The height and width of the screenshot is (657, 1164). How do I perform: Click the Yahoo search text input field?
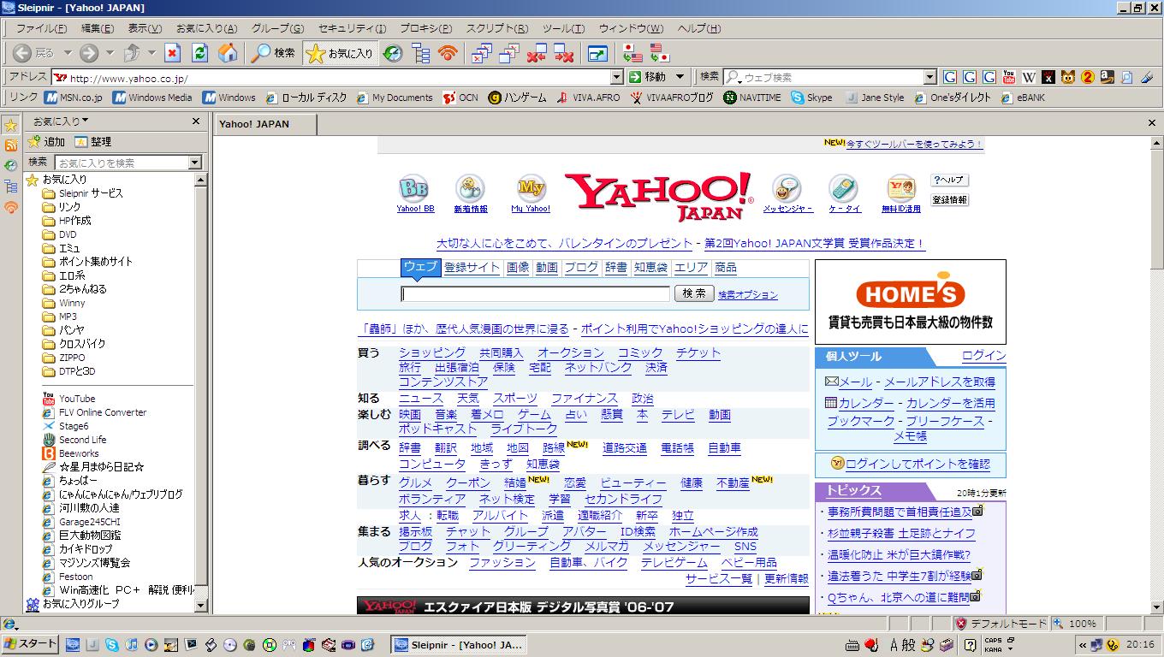pyautogui.click(x=535, y=294)
